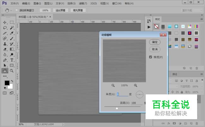Select the Healing Brush bandage tool

(x=5, y=39)
